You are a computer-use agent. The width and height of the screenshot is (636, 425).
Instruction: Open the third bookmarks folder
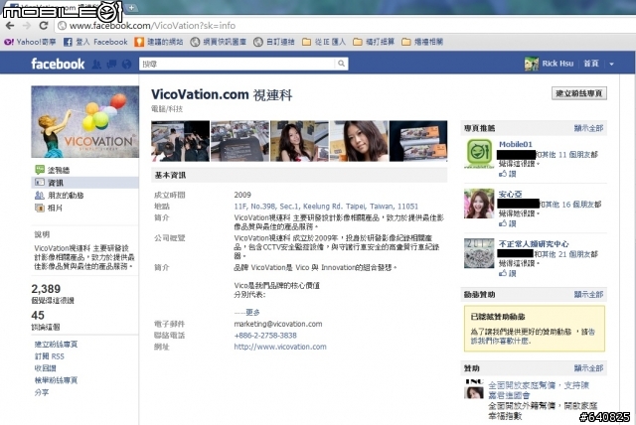[x=374, y=42]
